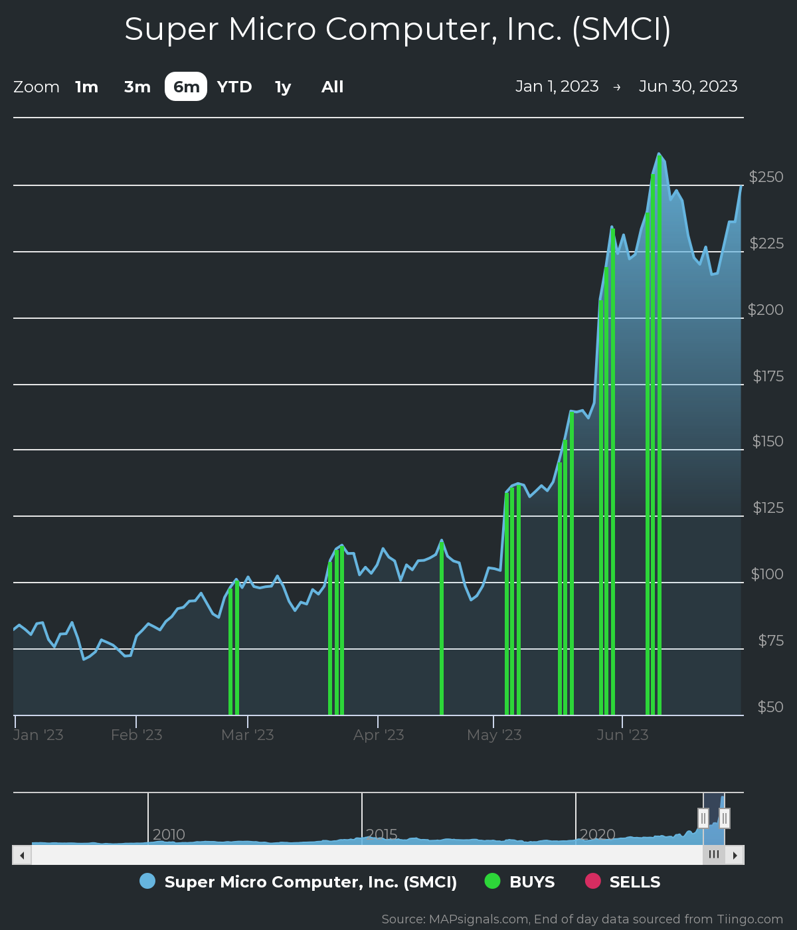797x930 pixels.
Task: Toggle the SELLS series legend item
Action: pyautogui.click(x=622, y=882)
